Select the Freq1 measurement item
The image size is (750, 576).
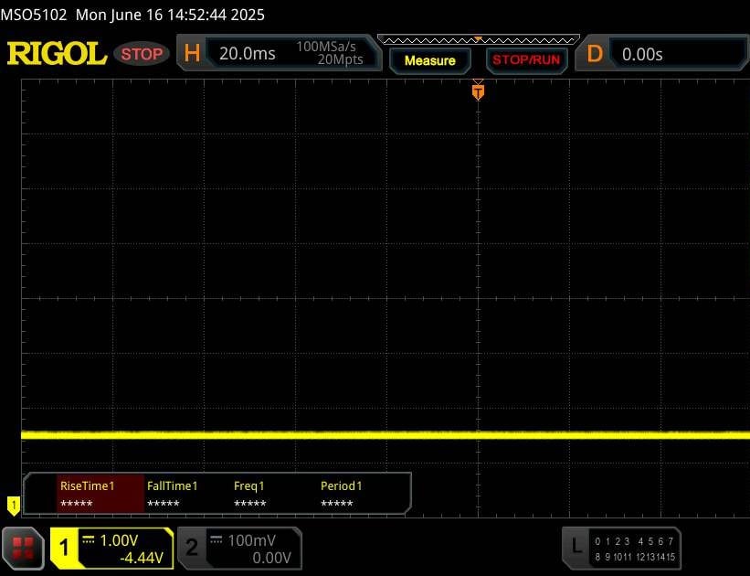(x=250, y=494)
